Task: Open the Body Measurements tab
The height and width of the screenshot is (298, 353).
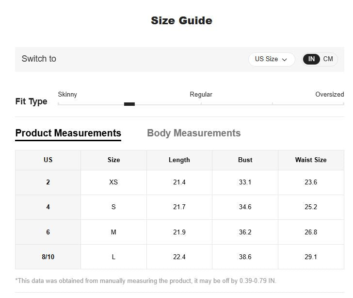Action: point(193,133)
